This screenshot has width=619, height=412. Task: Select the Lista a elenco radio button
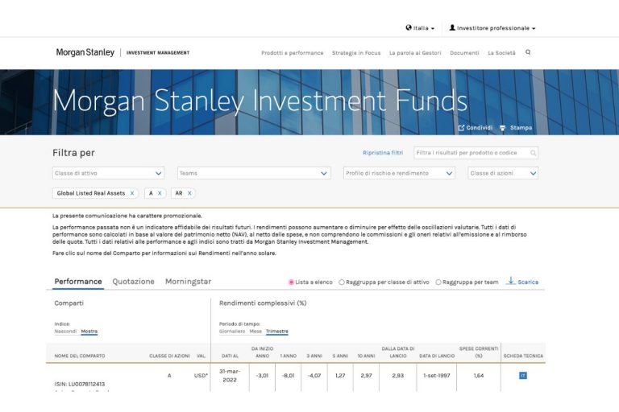point(291,282)
